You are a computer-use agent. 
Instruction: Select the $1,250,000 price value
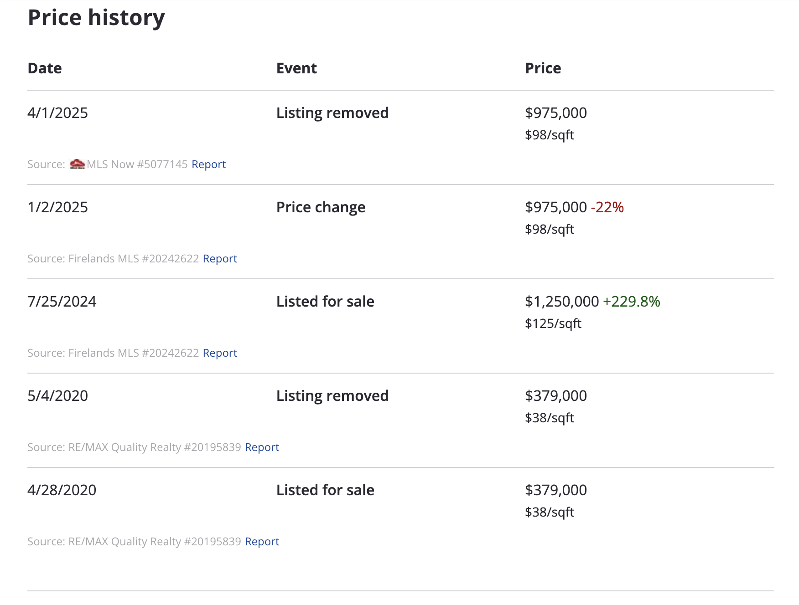562,302
